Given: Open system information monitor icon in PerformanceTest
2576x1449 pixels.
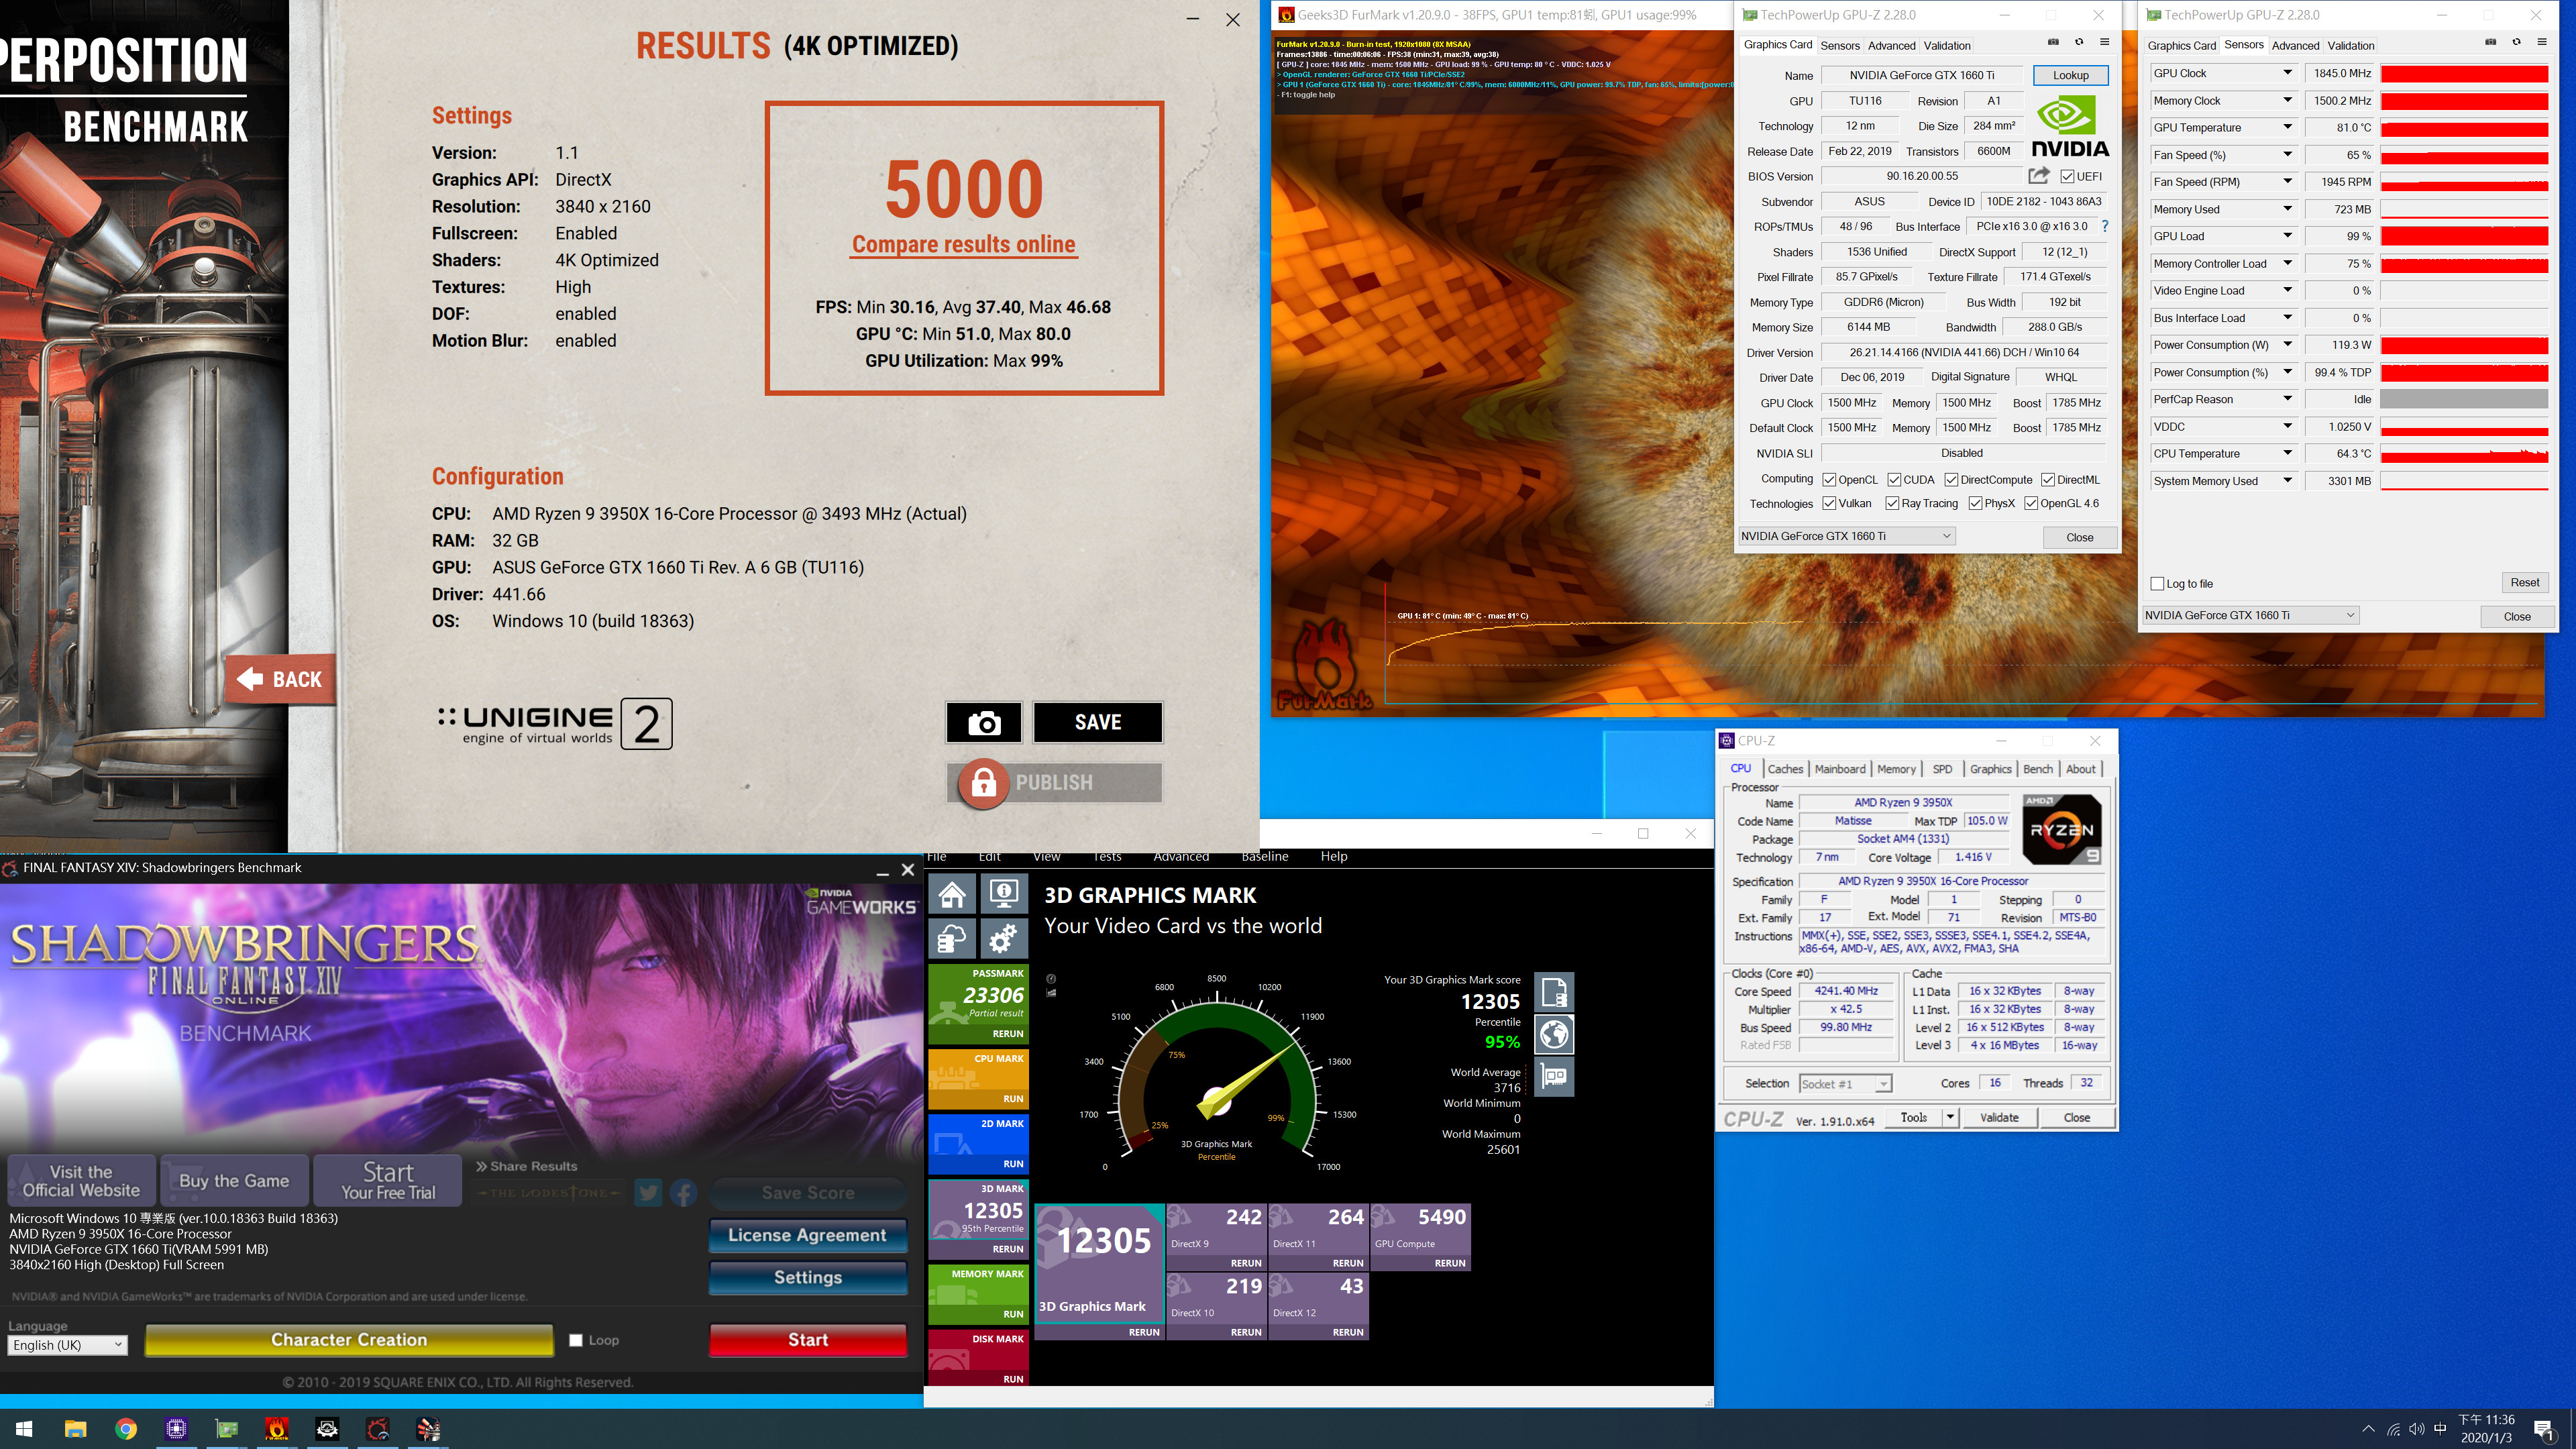Looking at the screenshot, I should tap(1004, 893).
